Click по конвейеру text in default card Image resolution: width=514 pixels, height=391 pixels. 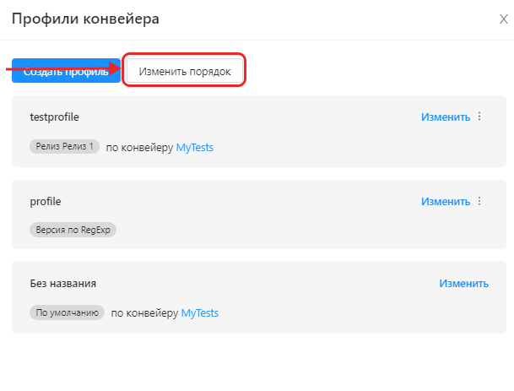pos(144,313)
